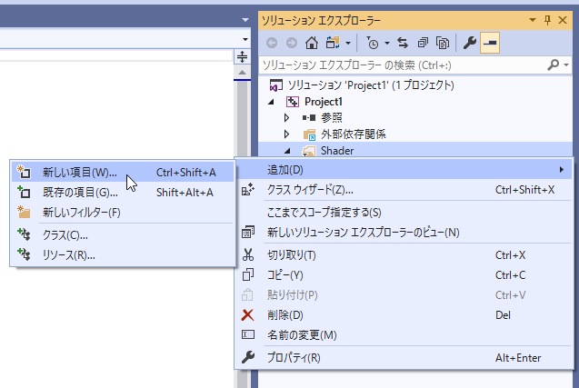
Task: Choose クラス ウィザード(Z)... from context menu
Action: coord(404,190)
